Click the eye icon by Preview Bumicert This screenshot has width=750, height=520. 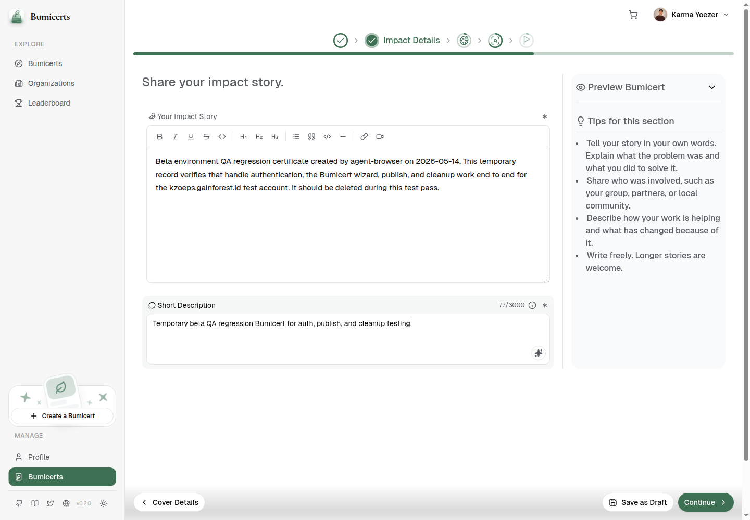[581, 87]
